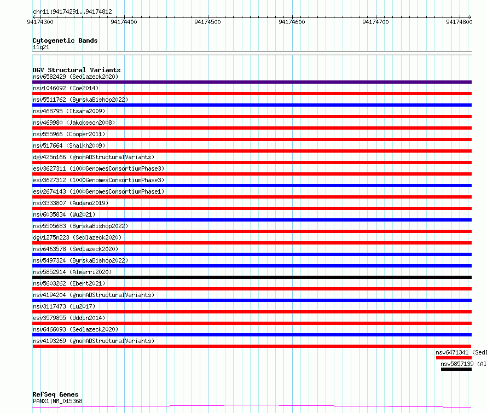This screenshot has width=487, height=413.
Task: Click the blue nsv6035834 (Wu2021) bar
Action: click(252, 220)
